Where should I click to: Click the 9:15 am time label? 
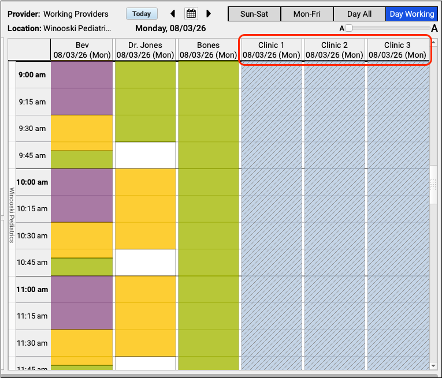32,102
